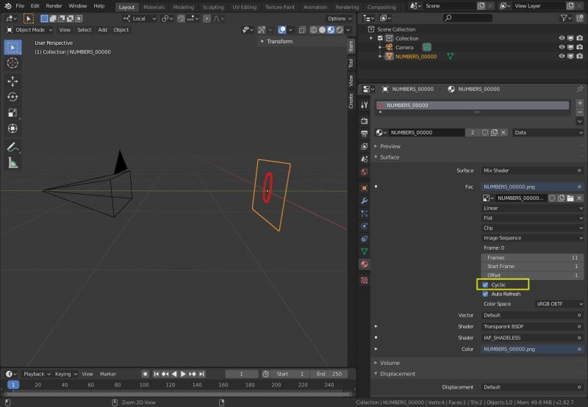Open Texture properties checker tab
This screenshot has width=588, height=407.
364,281
